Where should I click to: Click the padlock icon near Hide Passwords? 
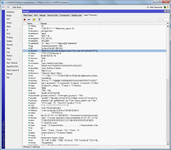(168, 7)
